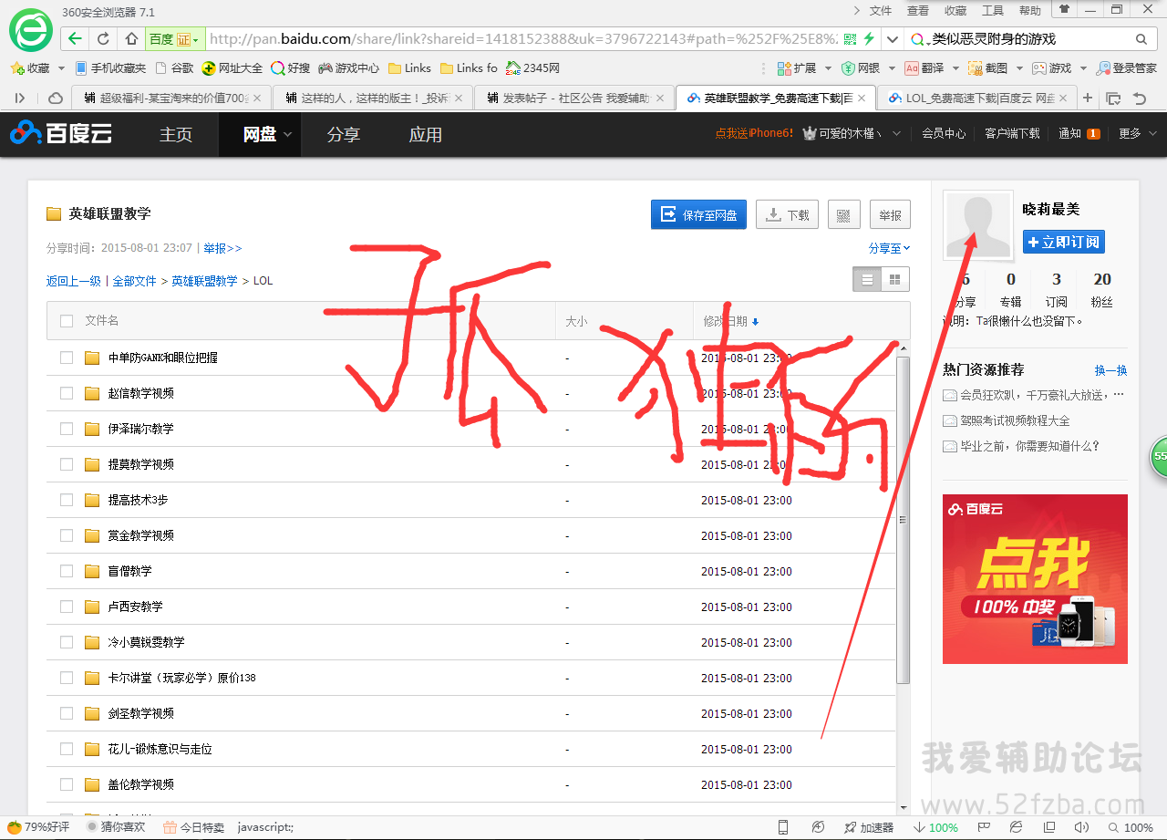Click the search magnifier icon in search box
Image resolution: width=1167 pixels, height=840 pixels.
point(1141,39)
